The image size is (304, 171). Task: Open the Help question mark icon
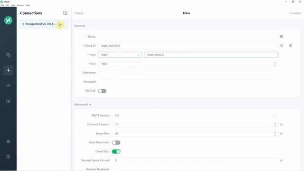pos(9,156)
